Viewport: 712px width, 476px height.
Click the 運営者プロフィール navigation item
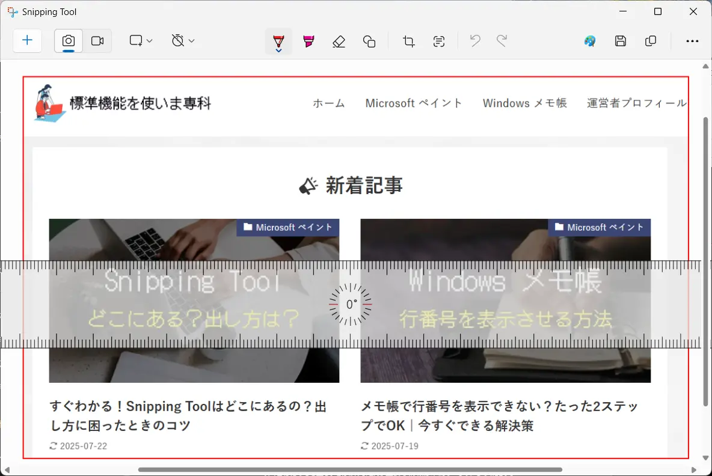pos(637,103)
